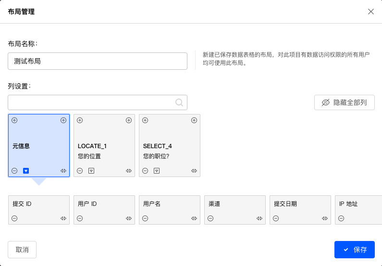Hide the 用户名 column with minus icon

(x=145, y=218)
